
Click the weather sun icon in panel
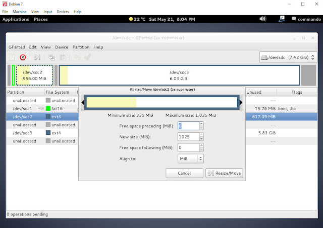(x=131, y=19)
